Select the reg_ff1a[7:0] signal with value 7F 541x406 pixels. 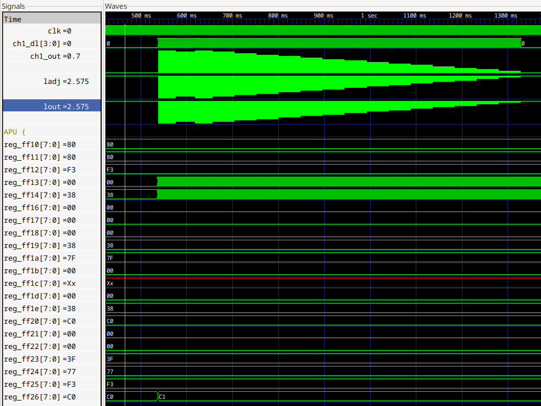[40, 258]
